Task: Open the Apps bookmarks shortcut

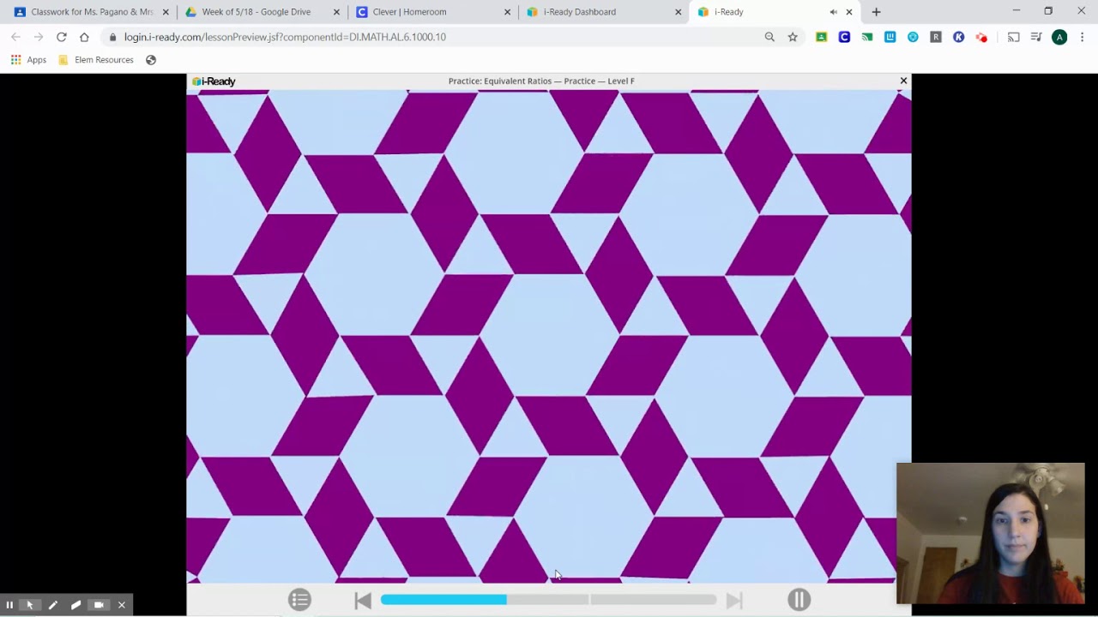Action: coord(28,60)
